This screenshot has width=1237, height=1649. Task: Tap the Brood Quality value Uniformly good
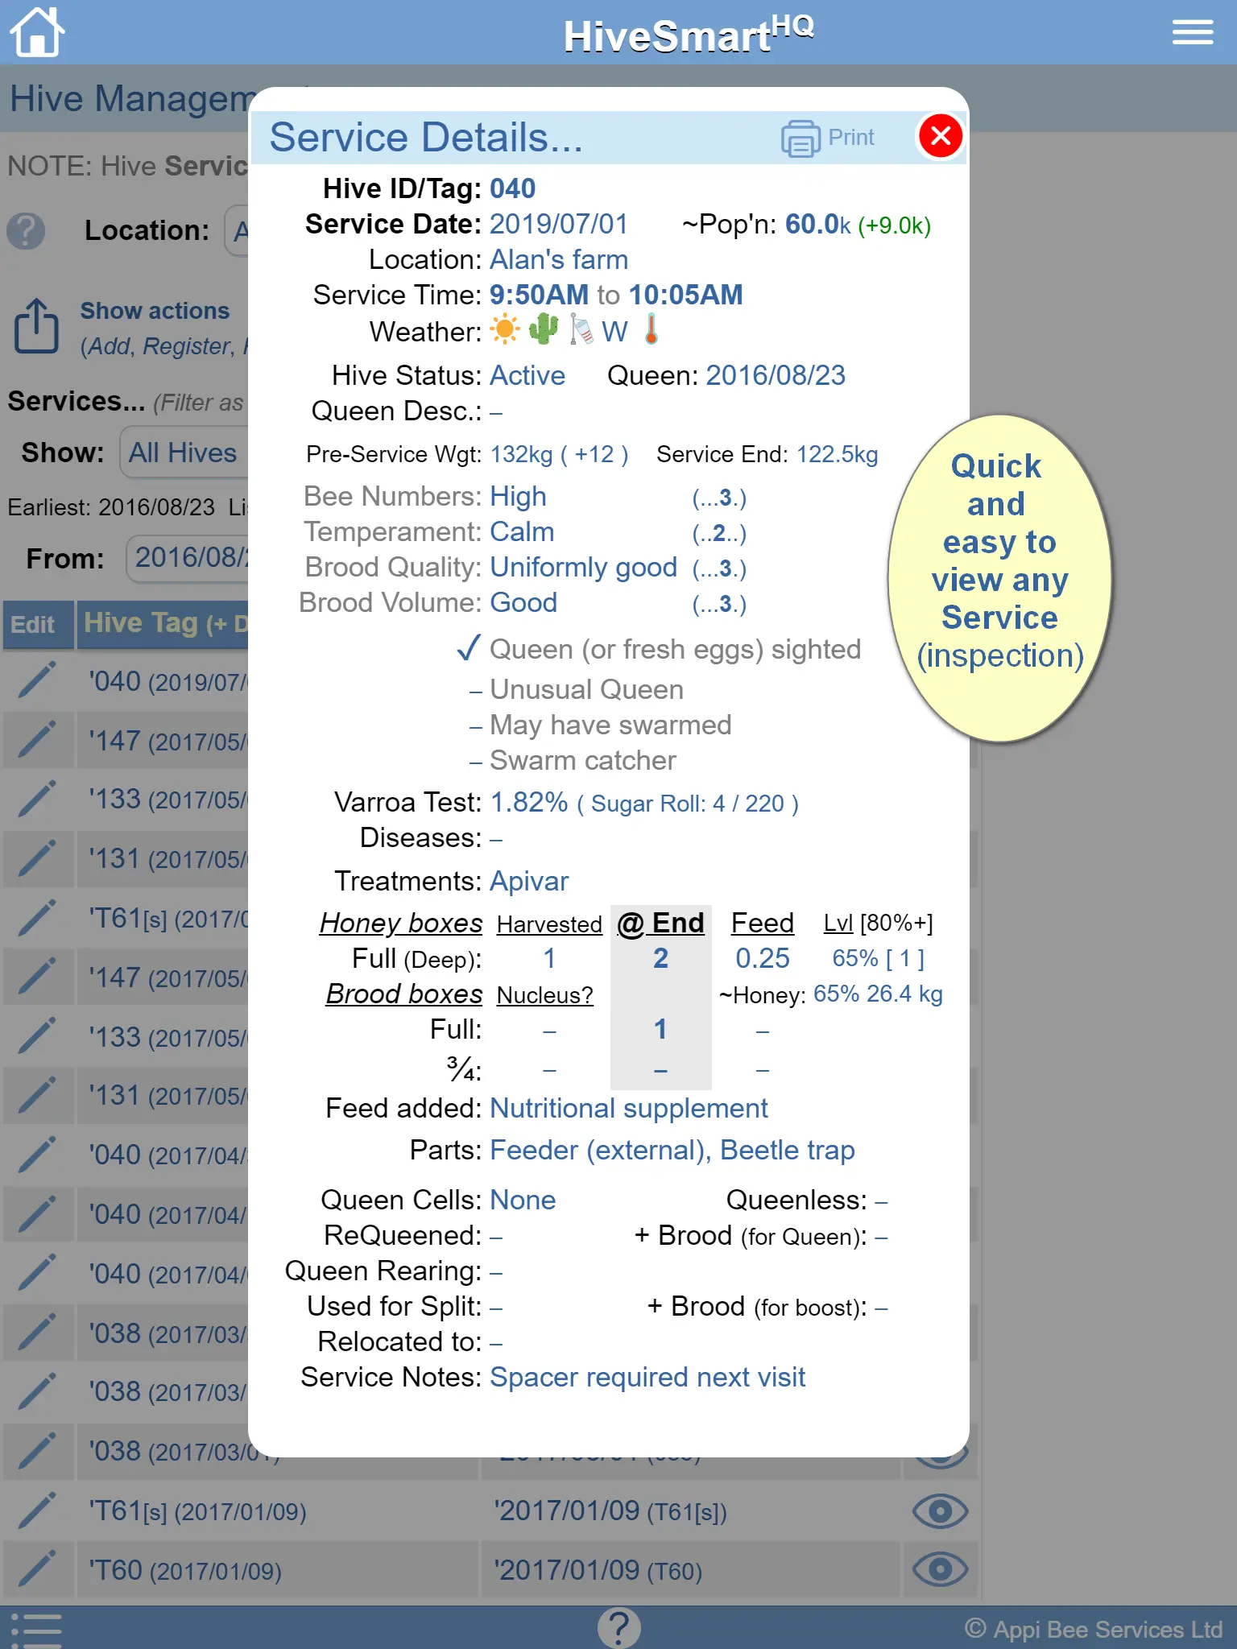583,567
